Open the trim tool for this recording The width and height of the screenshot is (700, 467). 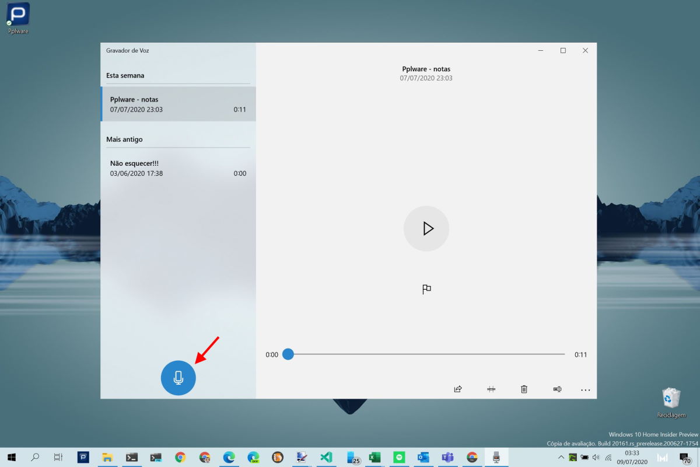point(491,389)
